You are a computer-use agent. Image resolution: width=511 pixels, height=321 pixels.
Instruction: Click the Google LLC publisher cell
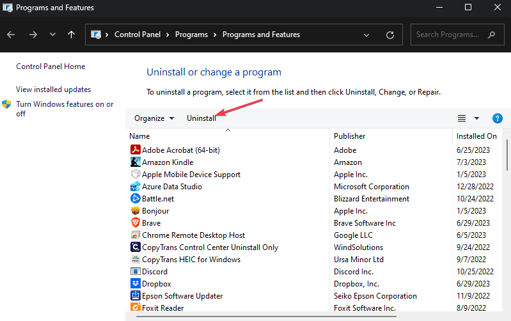[353, 235]
